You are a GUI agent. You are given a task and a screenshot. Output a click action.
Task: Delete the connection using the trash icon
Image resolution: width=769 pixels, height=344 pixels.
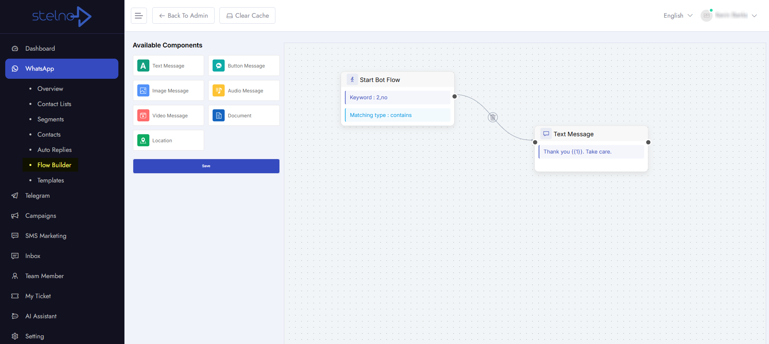point(493,117)
